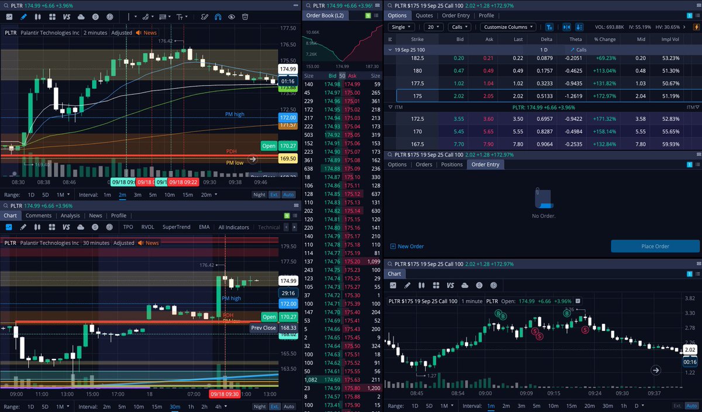The width and height of the screenshot is (702, 412).
Task: Switch to Positions tab in order panel
Action: pyautogui.click(x=452, y=164)
